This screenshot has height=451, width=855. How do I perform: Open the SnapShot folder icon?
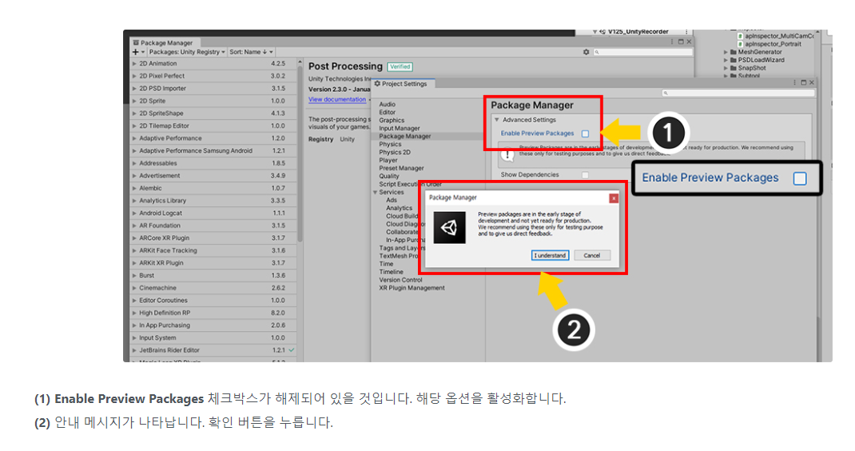[x=734, y=68]
